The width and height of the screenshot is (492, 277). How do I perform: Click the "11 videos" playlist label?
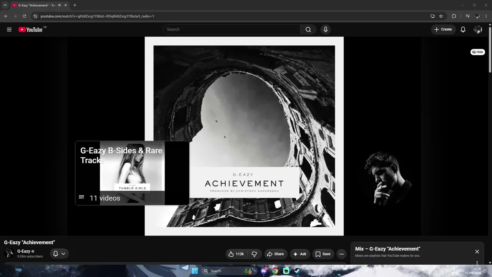[105, 198]
